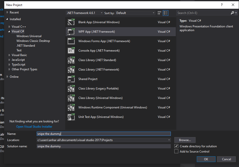239x167 pixels.
Task: Open Visual Studio Installer link
Action: tap(34, 126)
